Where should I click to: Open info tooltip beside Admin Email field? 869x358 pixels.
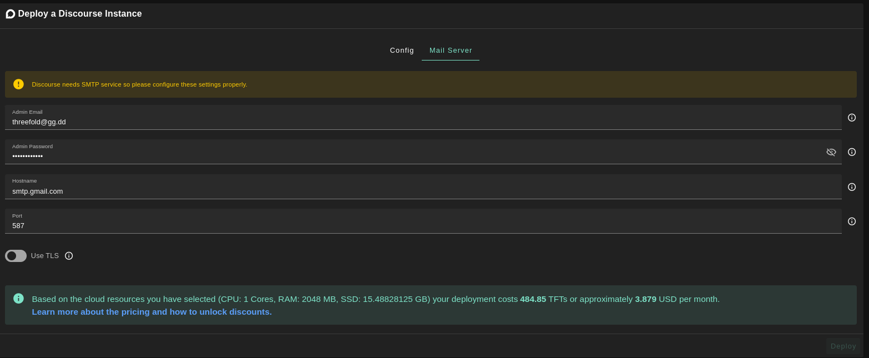point(852,118)
